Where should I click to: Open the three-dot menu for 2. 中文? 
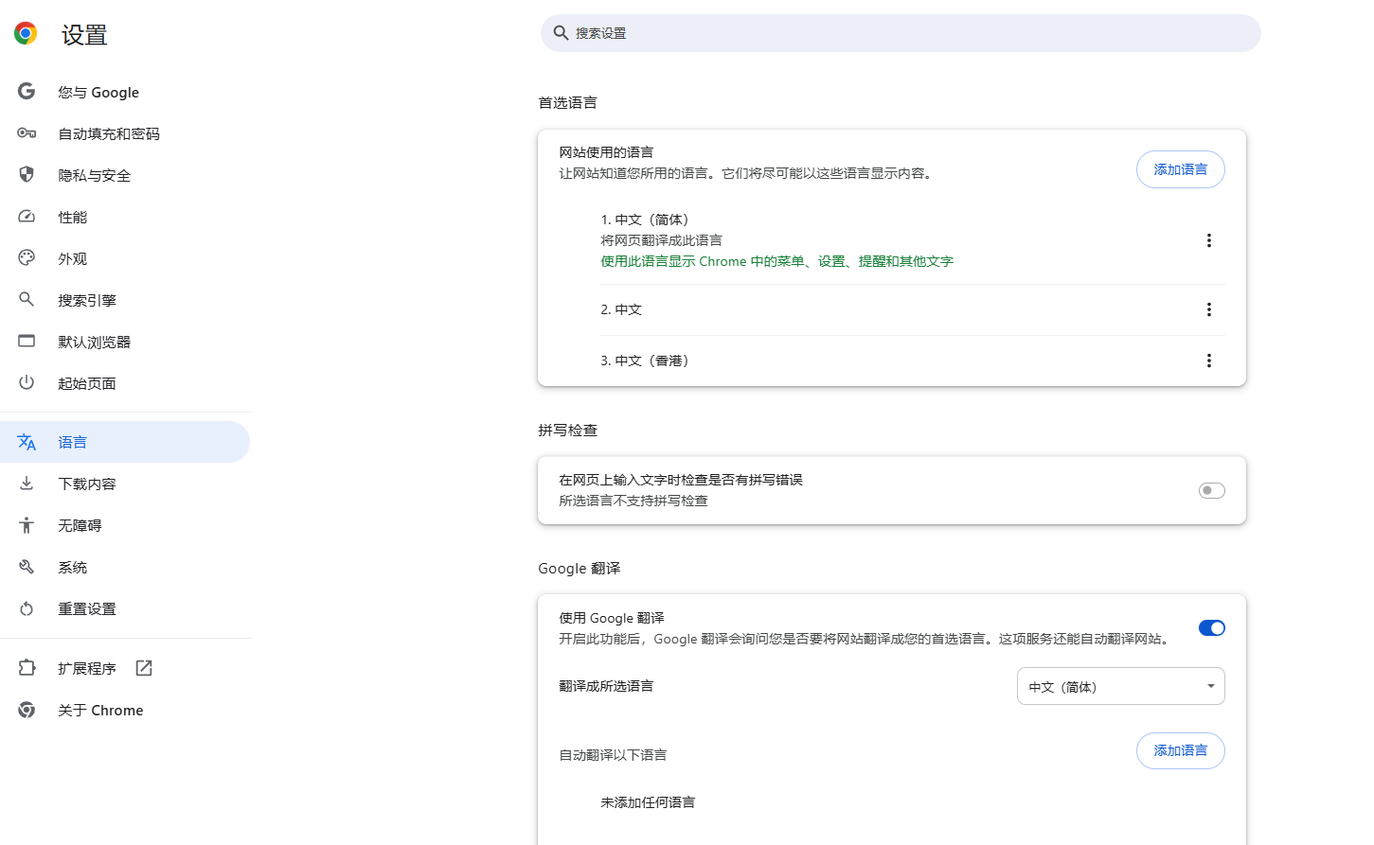click(1209, 309)
